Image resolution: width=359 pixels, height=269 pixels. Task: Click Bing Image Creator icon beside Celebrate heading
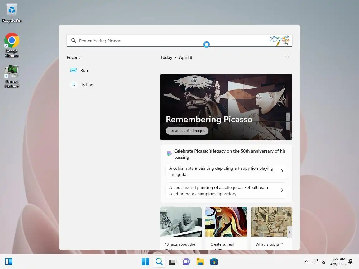[x=170, y=154]
